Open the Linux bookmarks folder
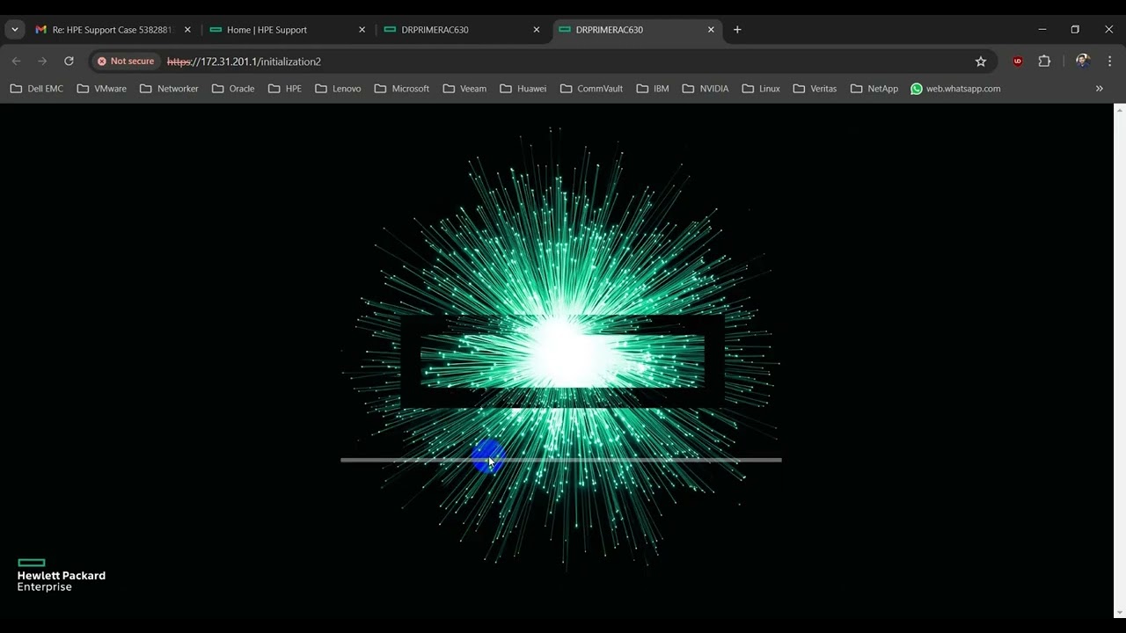The width and height of the screenshot is (1126, 633). [x=761, y=89]
